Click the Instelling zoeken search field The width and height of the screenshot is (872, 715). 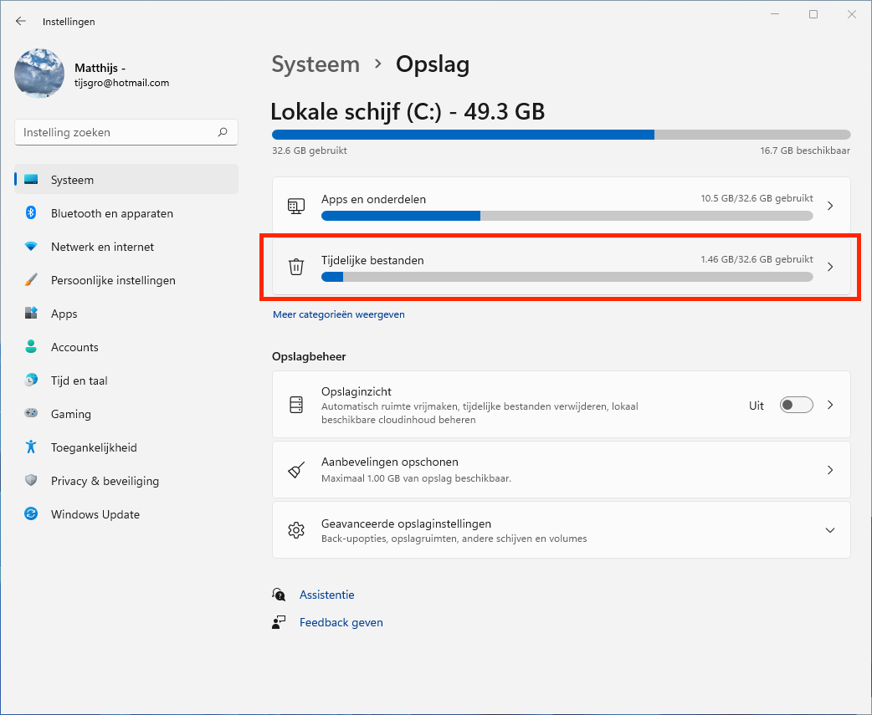117,132
